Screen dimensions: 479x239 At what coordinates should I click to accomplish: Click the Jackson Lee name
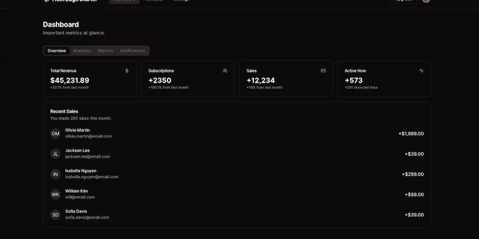click(78, 151)
